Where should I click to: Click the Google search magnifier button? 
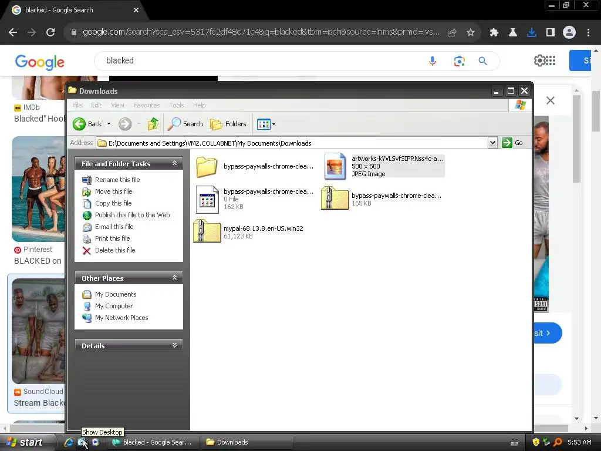coord(483,60)
